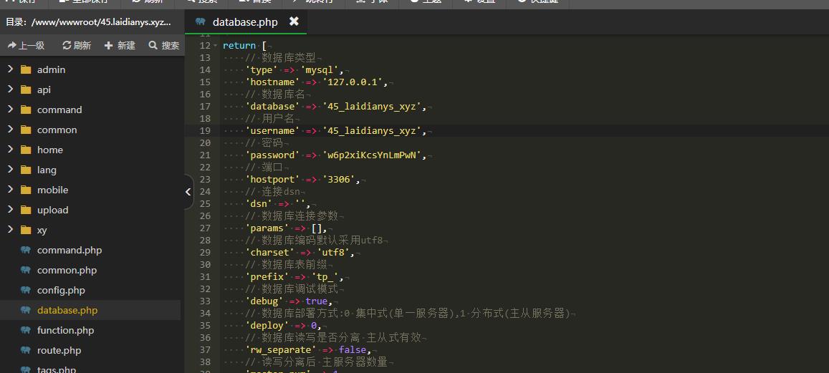Click the home folder icon
Screen dimensions: 829x373
click(26, 150)
